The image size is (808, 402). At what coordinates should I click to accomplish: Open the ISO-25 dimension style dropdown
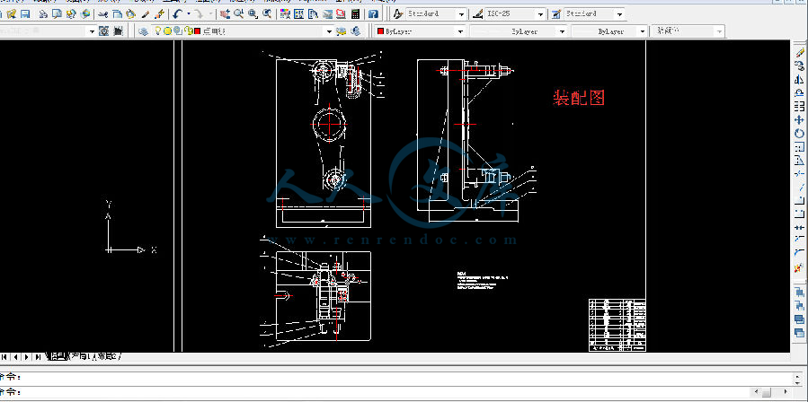tap(540, 13)
